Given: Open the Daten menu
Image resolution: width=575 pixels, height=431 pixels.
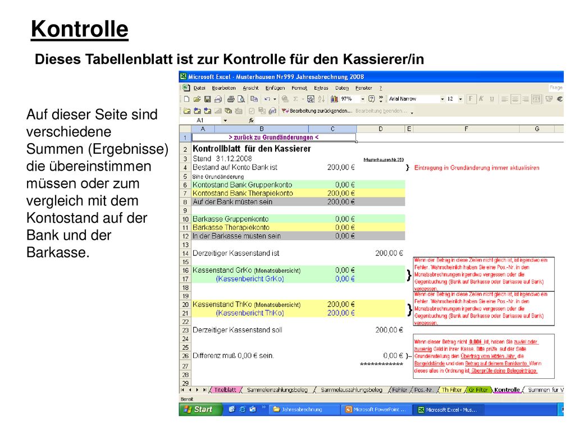Looking at the screenshot, I should [342, 88].
